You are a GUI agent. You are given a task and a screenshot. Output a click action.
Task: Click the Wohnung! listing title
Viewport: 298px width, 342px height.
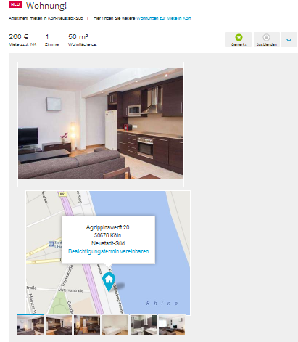(46, 6)
